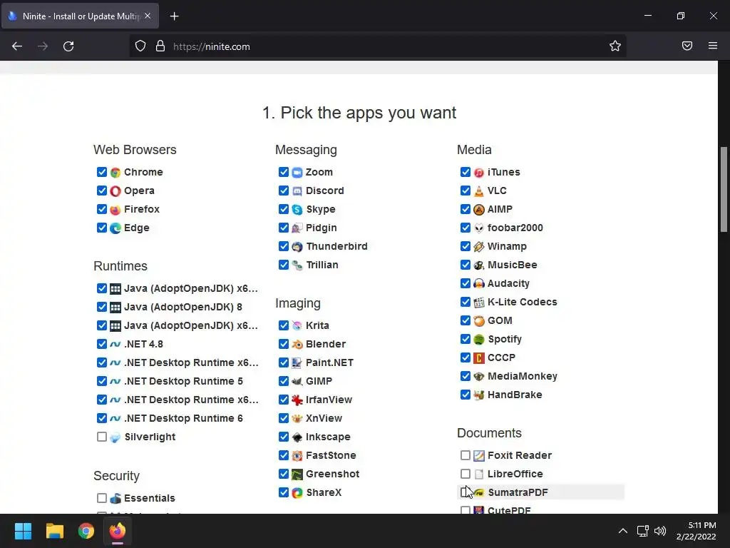Click the Inkscape icon
The width and height of the screenshot is (730, 548).
click(297, 437)
